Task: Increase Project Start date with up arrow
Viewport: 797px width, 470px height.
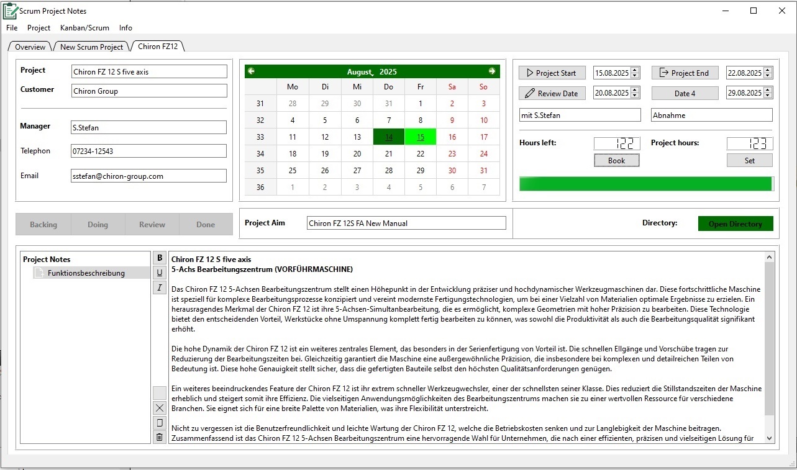Action: (634, 70)
